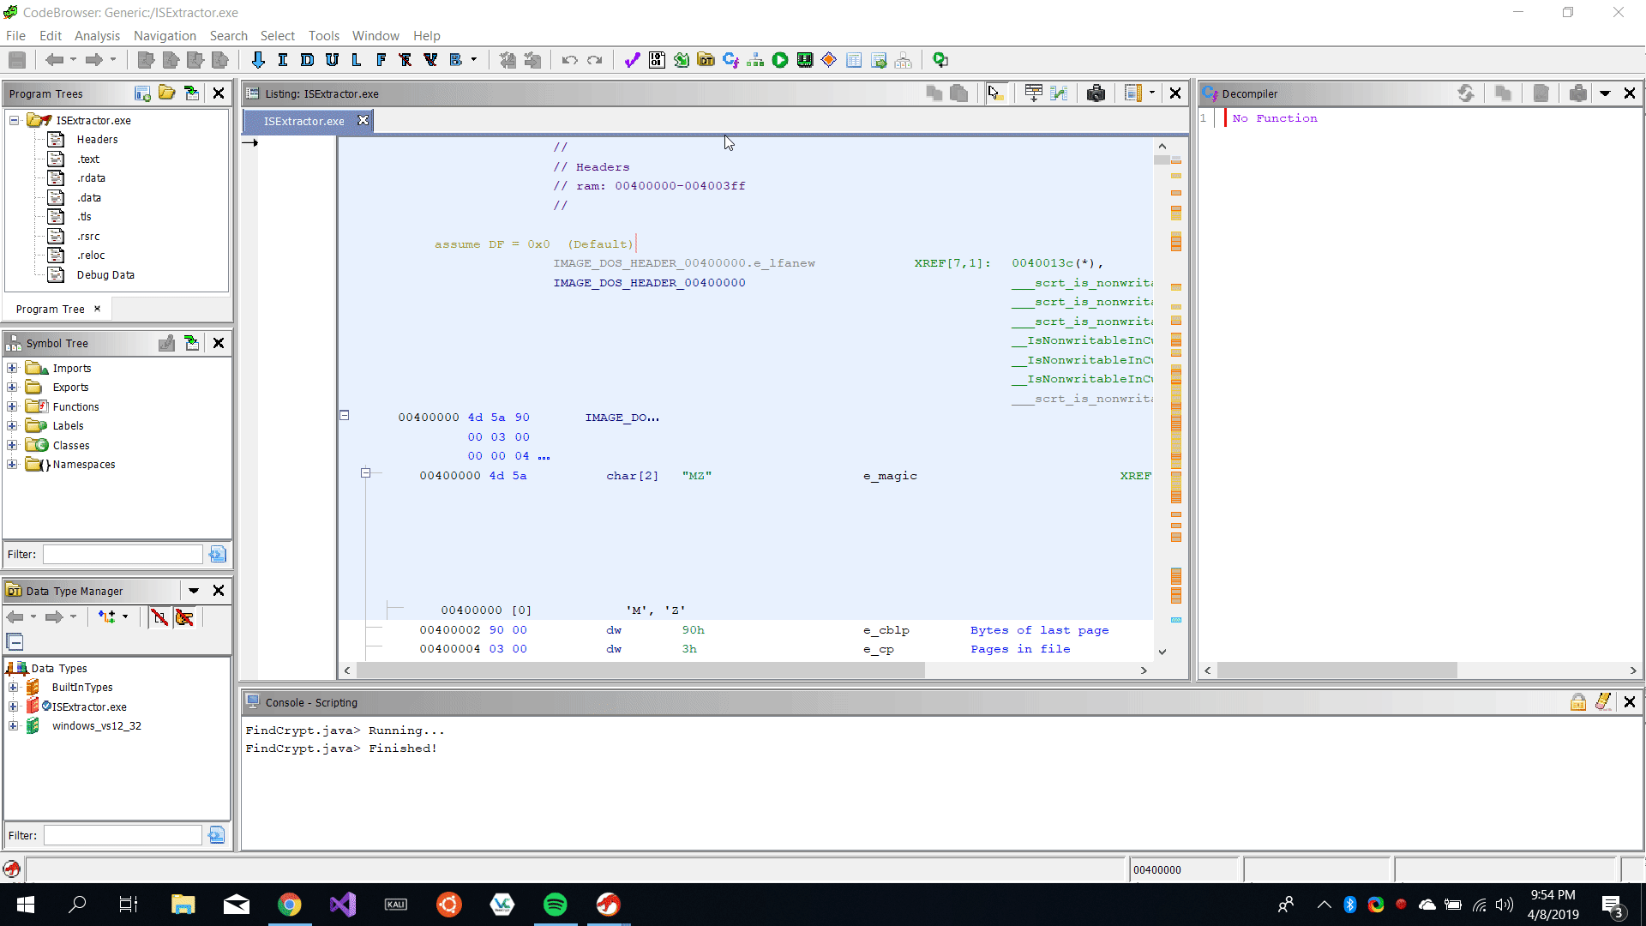Expand BuiltInTypes in Data Types tree
This screenshot has height=926, width=1646.
pos(13,687)
